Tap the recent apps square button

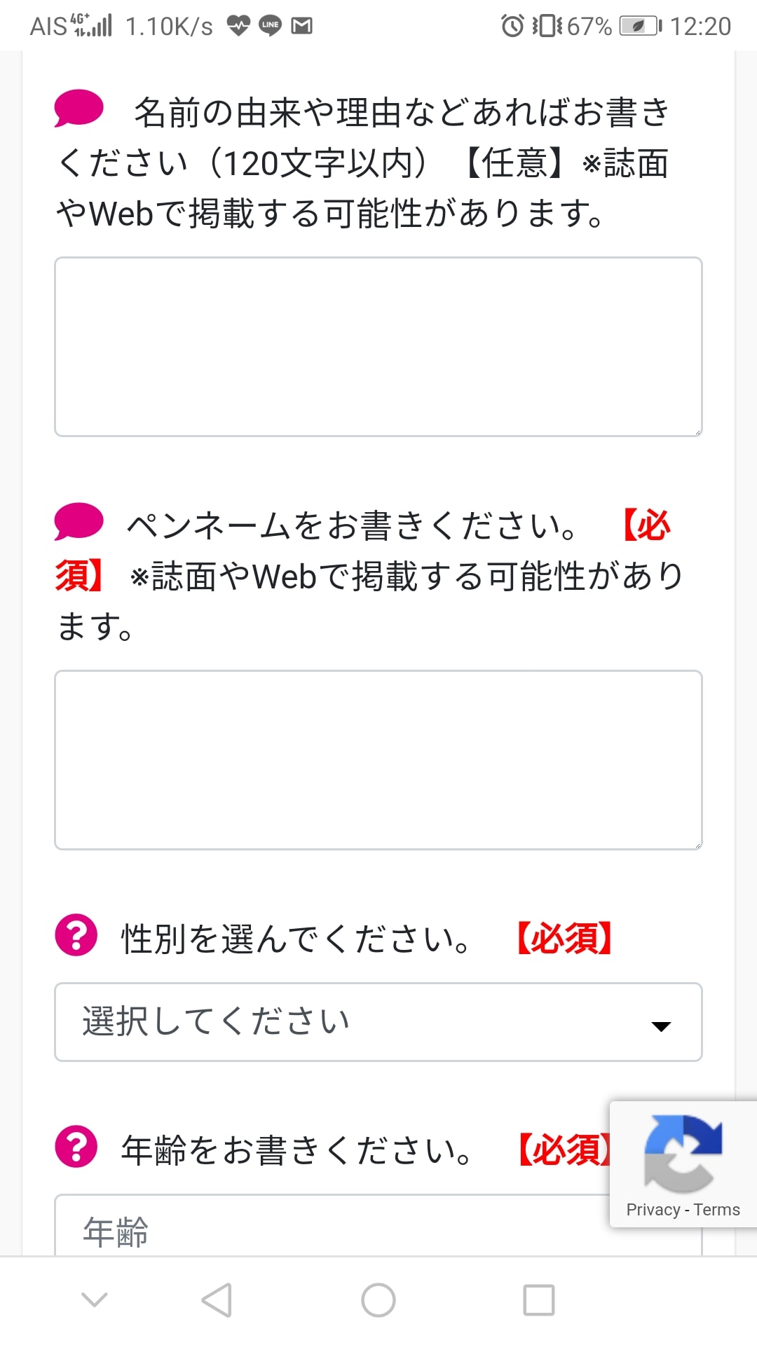539,1300
